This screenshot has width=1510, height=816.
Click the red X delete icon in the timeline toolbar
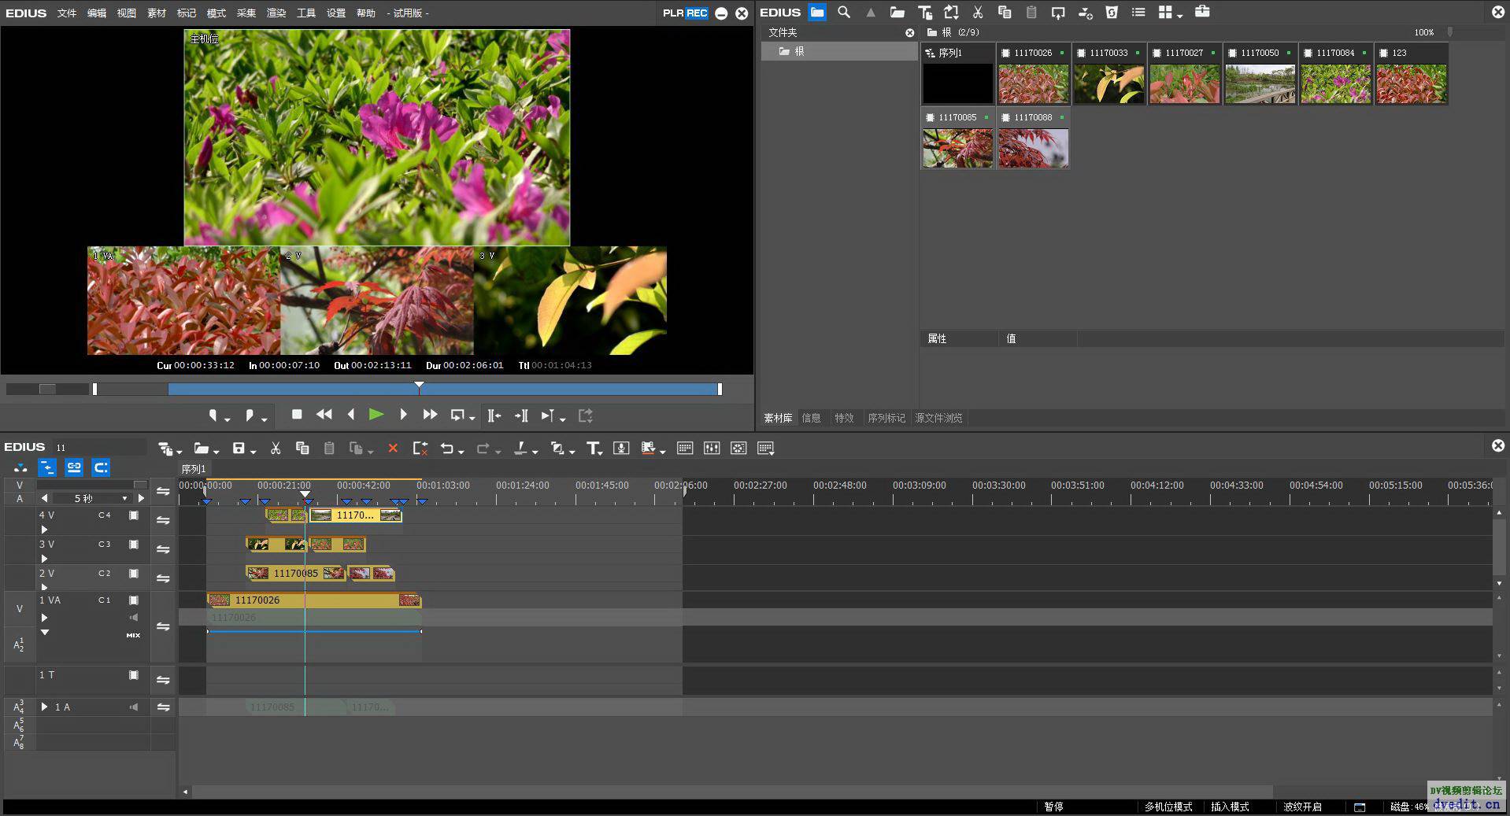click(x=393, y=449)
